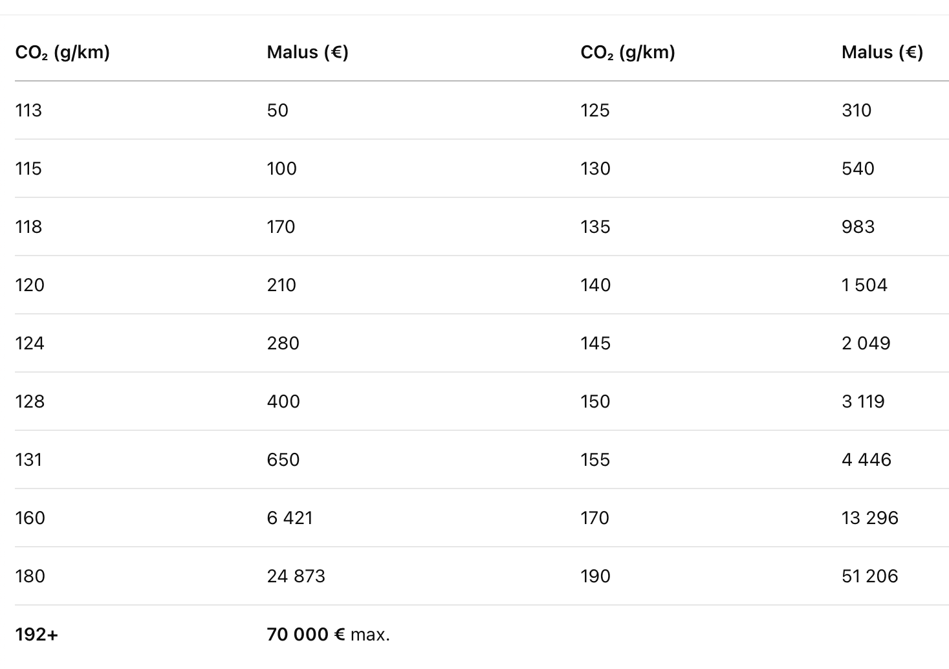Click the second Malus (€) column header
Screen dimensions: 949x669
click(882, 52)
